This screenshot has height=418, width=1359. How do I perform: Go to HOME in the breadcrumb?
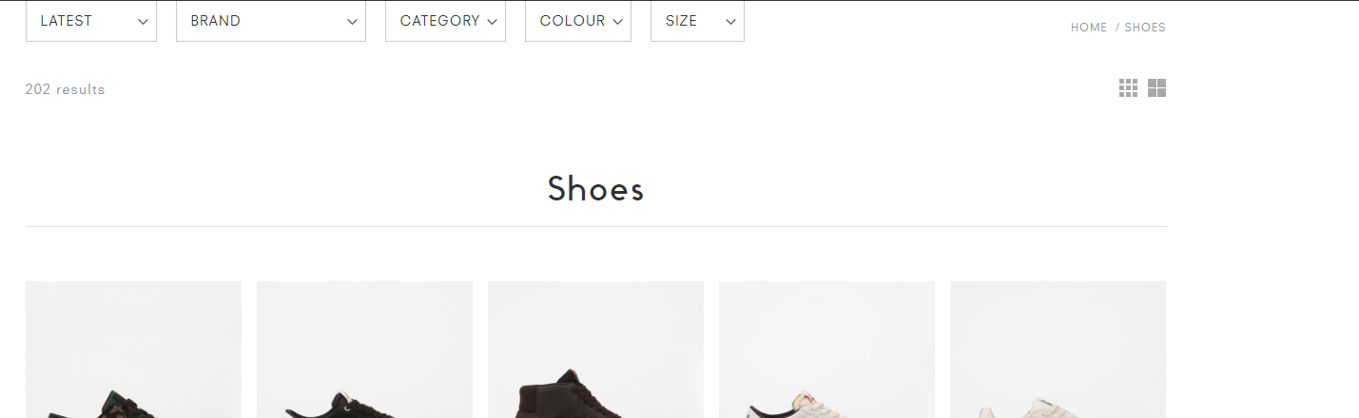1089,28
